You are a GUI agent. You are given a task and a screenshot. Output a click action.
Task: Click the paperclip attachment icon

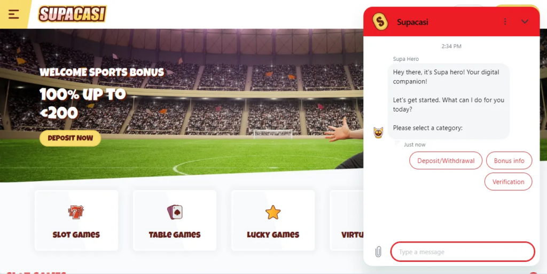[x=378, y=252]
